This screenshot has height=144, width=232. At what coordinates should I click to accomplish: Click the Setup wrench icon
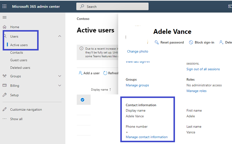click(4, 95)
